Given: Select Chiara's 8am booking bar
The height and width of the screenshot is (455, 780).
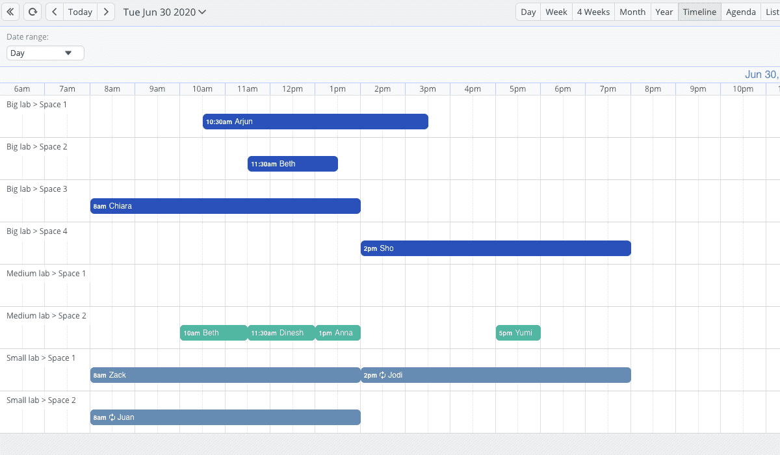Looking at the screenshot, I should click(225, 206).
